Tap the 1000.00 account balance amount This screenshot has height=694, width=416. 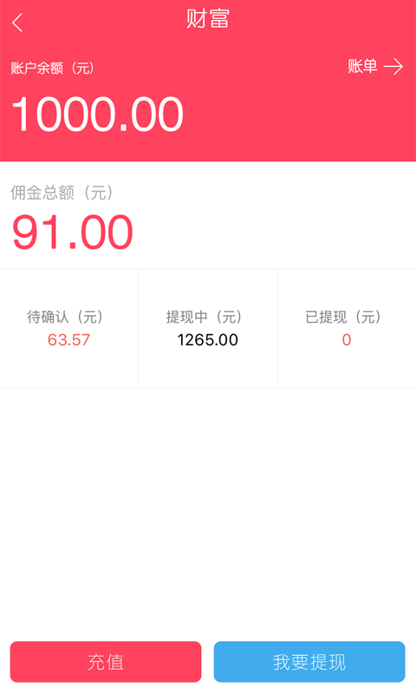(x=97, y=115)
